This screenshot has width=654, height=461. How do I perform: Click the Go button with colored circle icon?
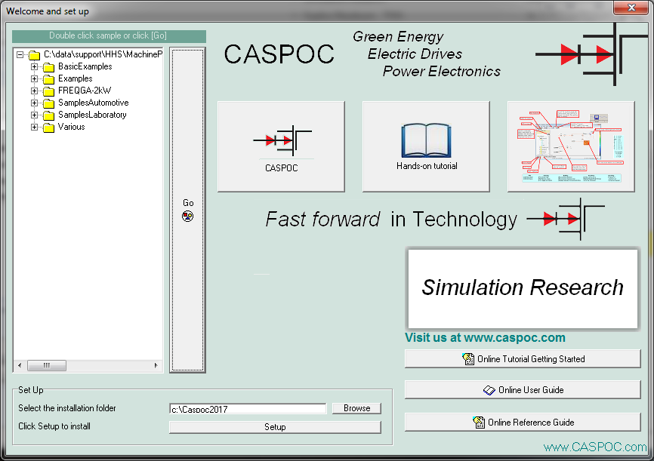point(188,210)
